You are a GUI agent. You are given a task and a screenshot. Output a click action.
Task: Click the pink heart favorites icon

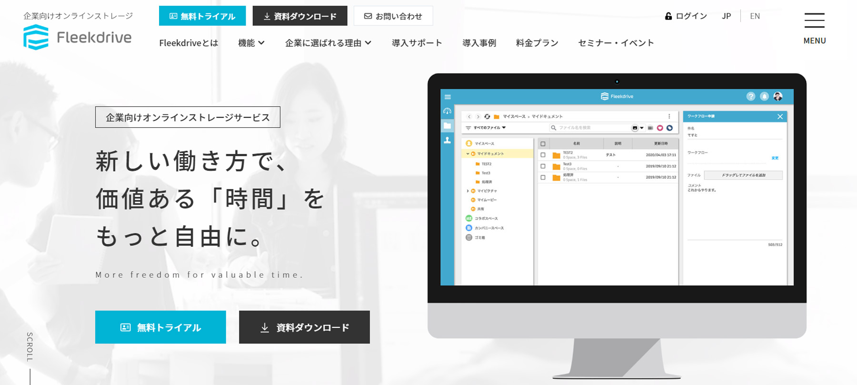tap(660, 128)
